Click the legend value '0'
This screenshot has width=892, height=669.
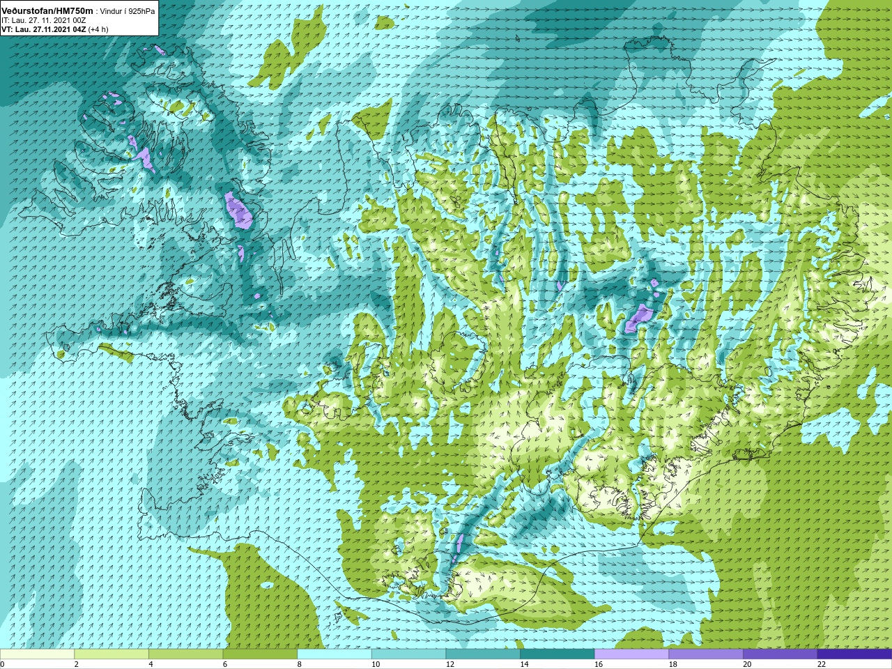[3, 664]
